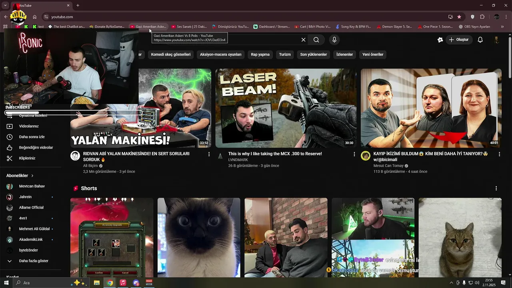
Task: Open the AkademikLink subscription
Action: pyautogui.click(x=31, y=240)
